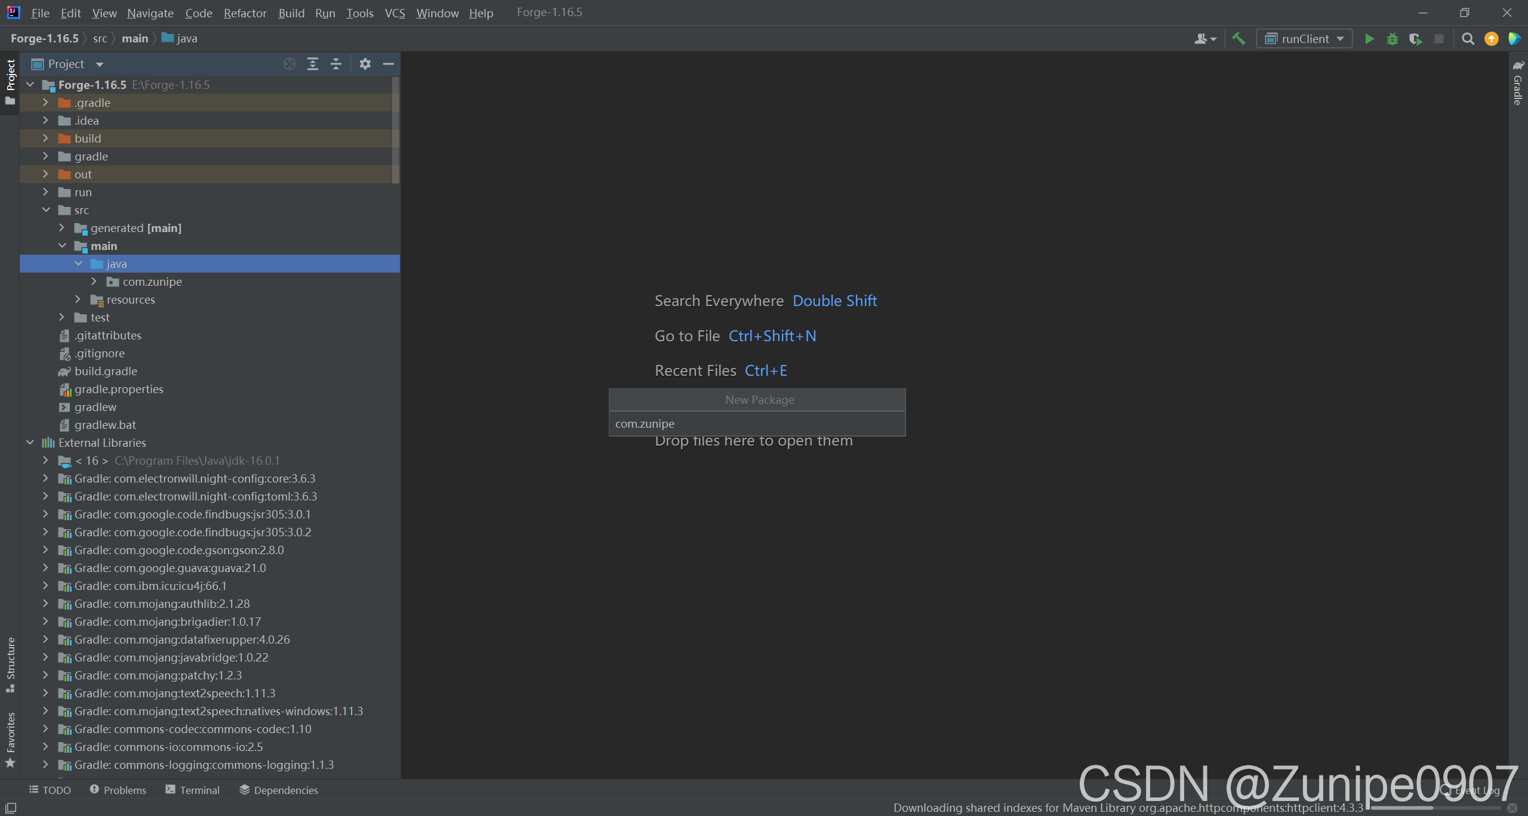1528x816 pixels.
Task: Toggle the Gradle tool window
Action: point(1518,82)
